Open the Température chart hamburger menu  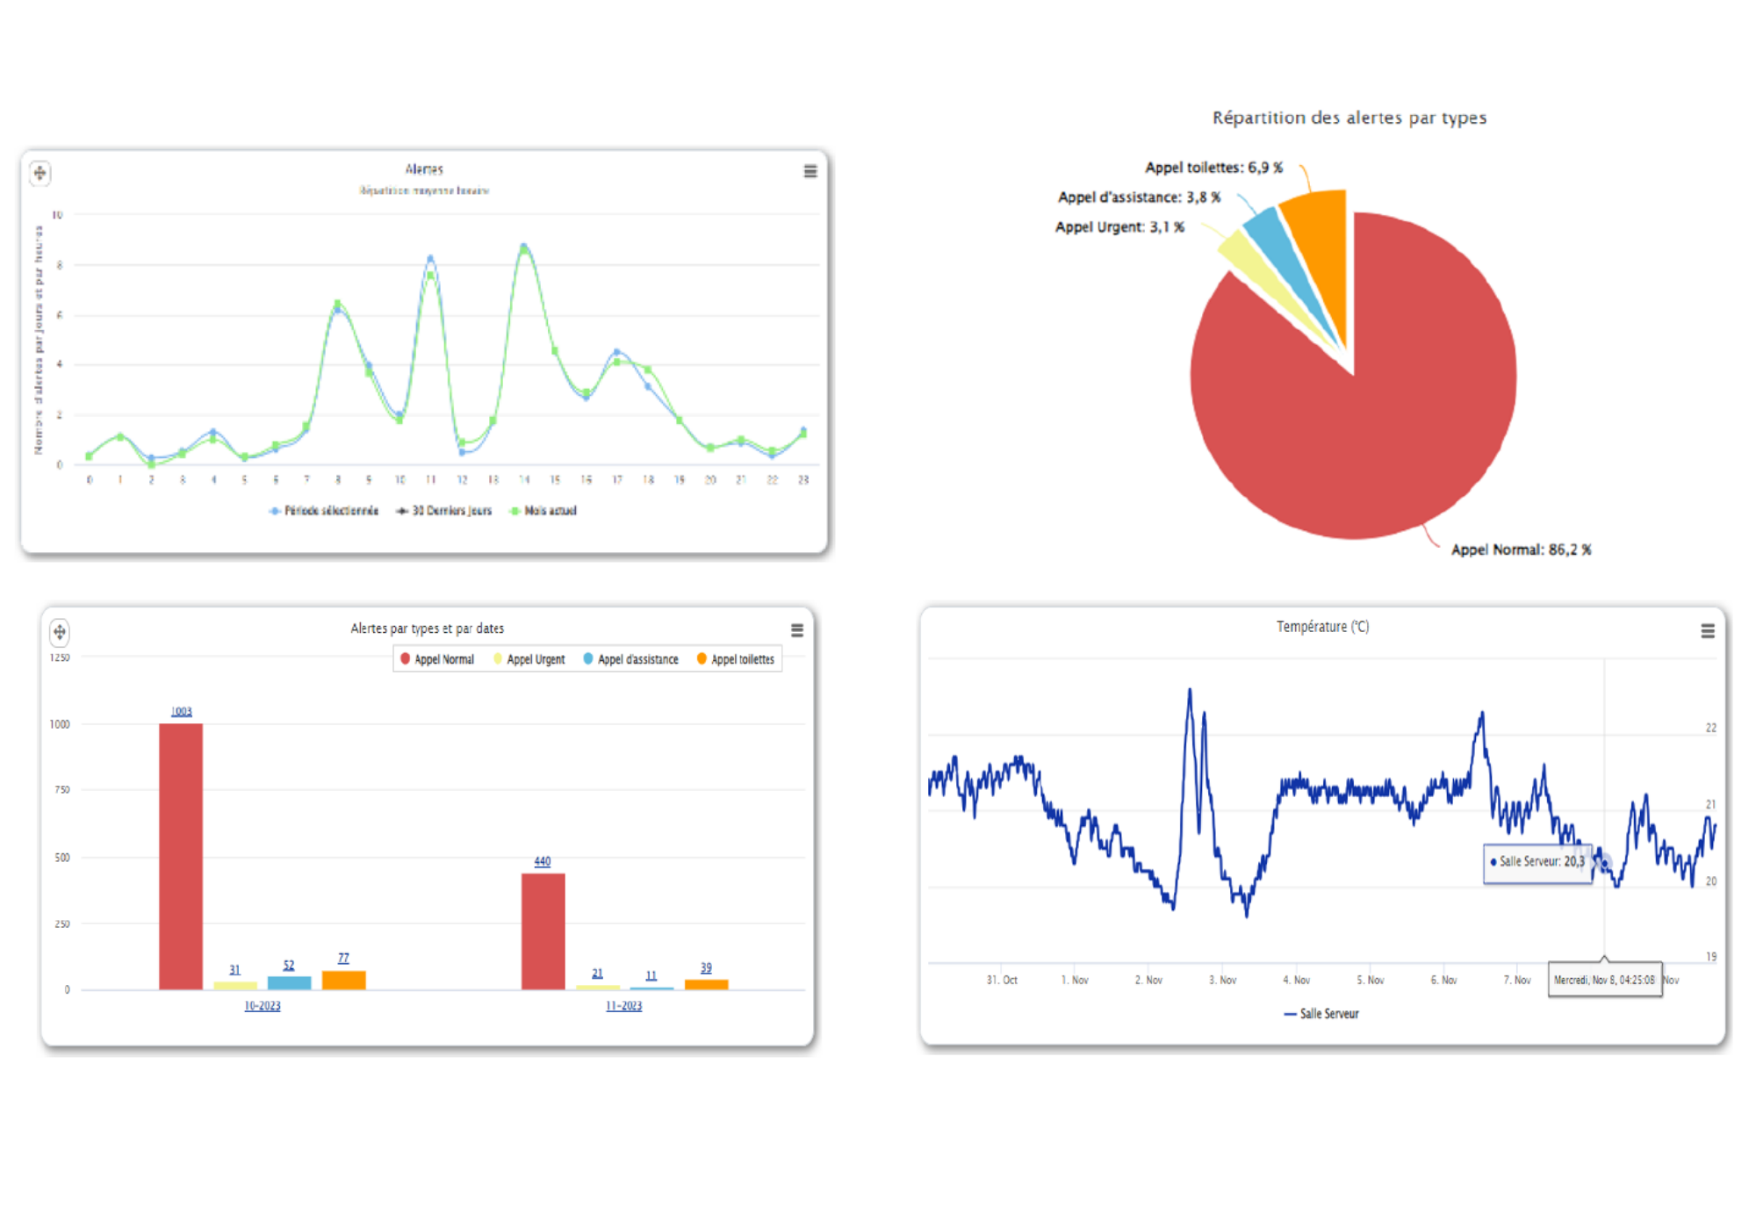pos(1708,631)
